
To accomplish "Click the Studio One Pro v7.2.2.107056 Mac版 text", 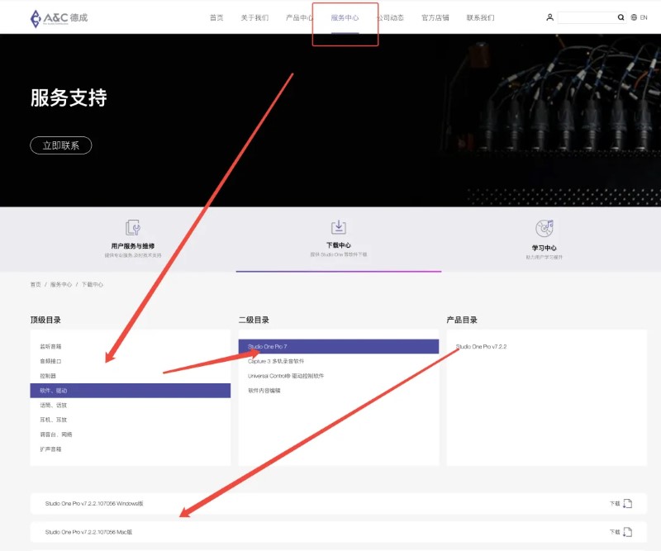I will click(x=89, y=532).
